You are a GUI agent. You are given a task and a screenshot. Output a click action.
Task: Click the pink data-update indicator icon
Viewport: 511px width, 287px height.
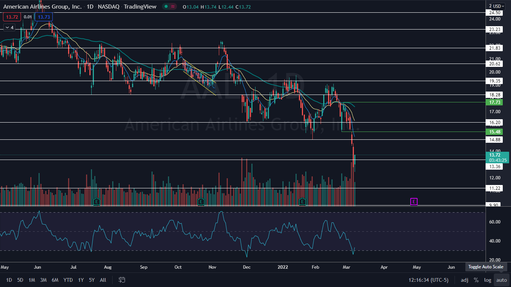tap(172, 6)
